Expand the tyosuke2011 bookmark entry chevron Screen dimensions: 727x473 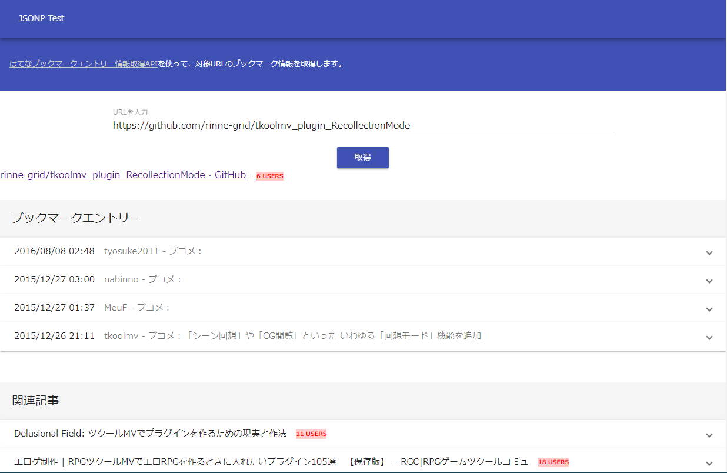[x=709, y=252]
